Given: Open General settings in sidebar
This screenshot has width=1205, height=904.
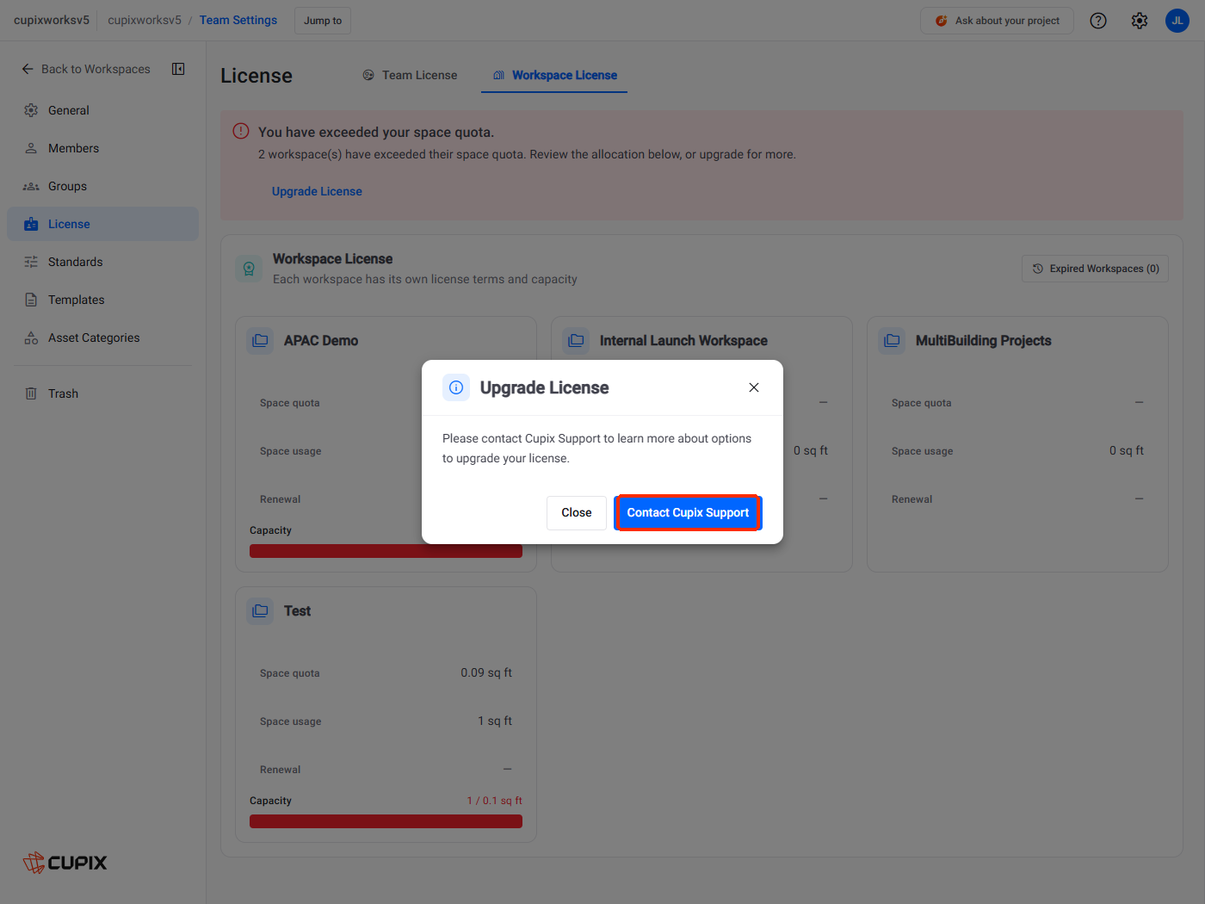Looking at the screenshot, I should click(102, 110).
